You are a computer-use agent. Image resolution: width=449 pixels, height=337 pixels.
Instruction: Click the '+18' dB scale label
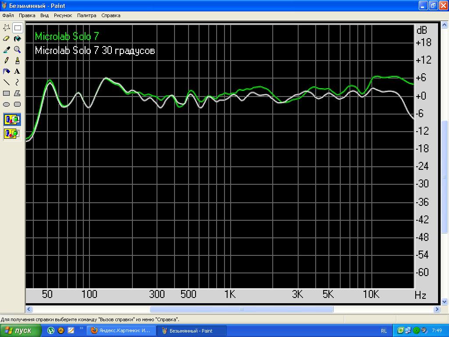424,43
